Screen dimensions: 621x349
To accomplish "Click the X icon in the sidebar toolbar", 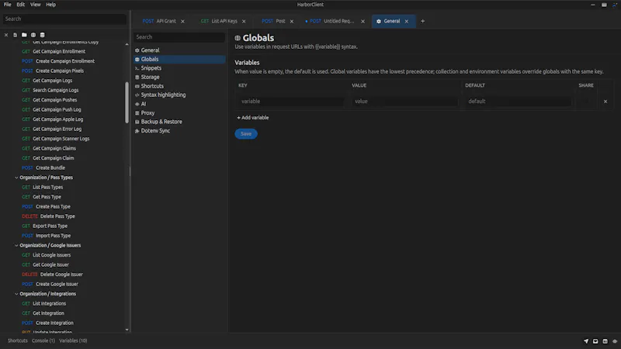I will (x=6, y=35).
